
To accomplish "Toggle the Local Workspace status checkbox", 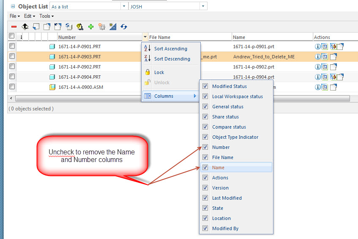I will click(x=205, y=96).
